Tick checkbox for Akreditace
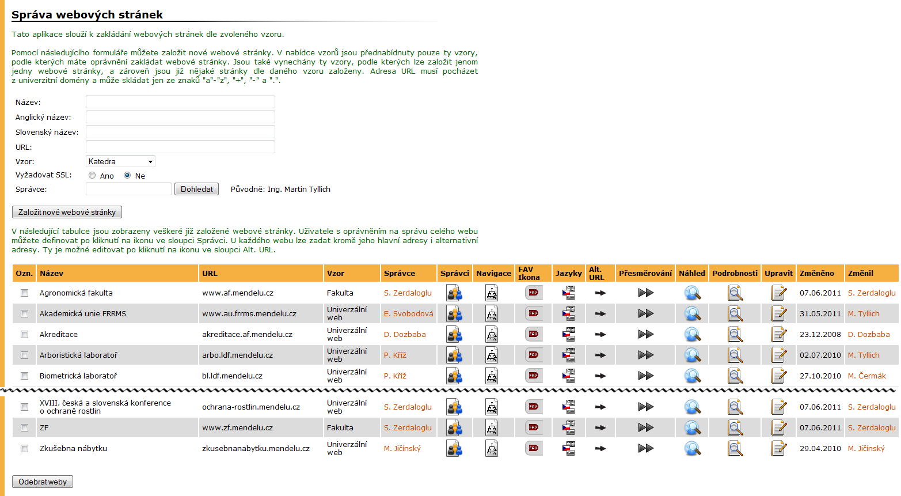This screenshot has height=496, width=901. point(24,335)
